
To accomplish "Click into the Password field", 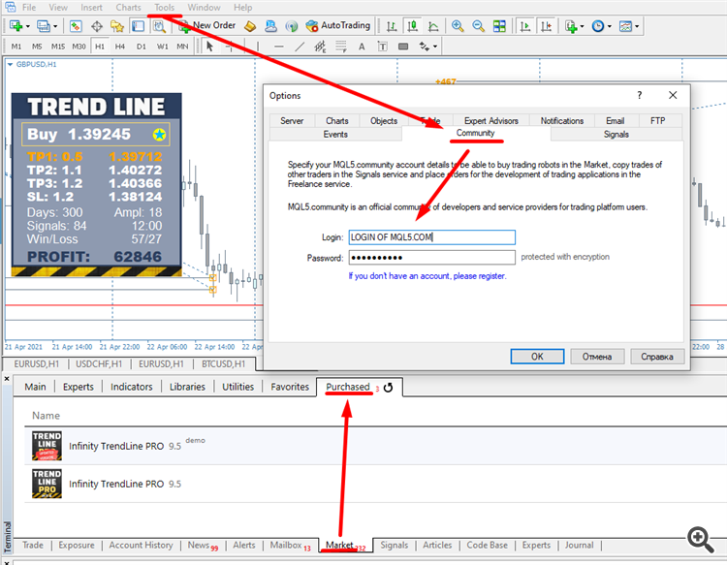I will (x=431, y=257).
